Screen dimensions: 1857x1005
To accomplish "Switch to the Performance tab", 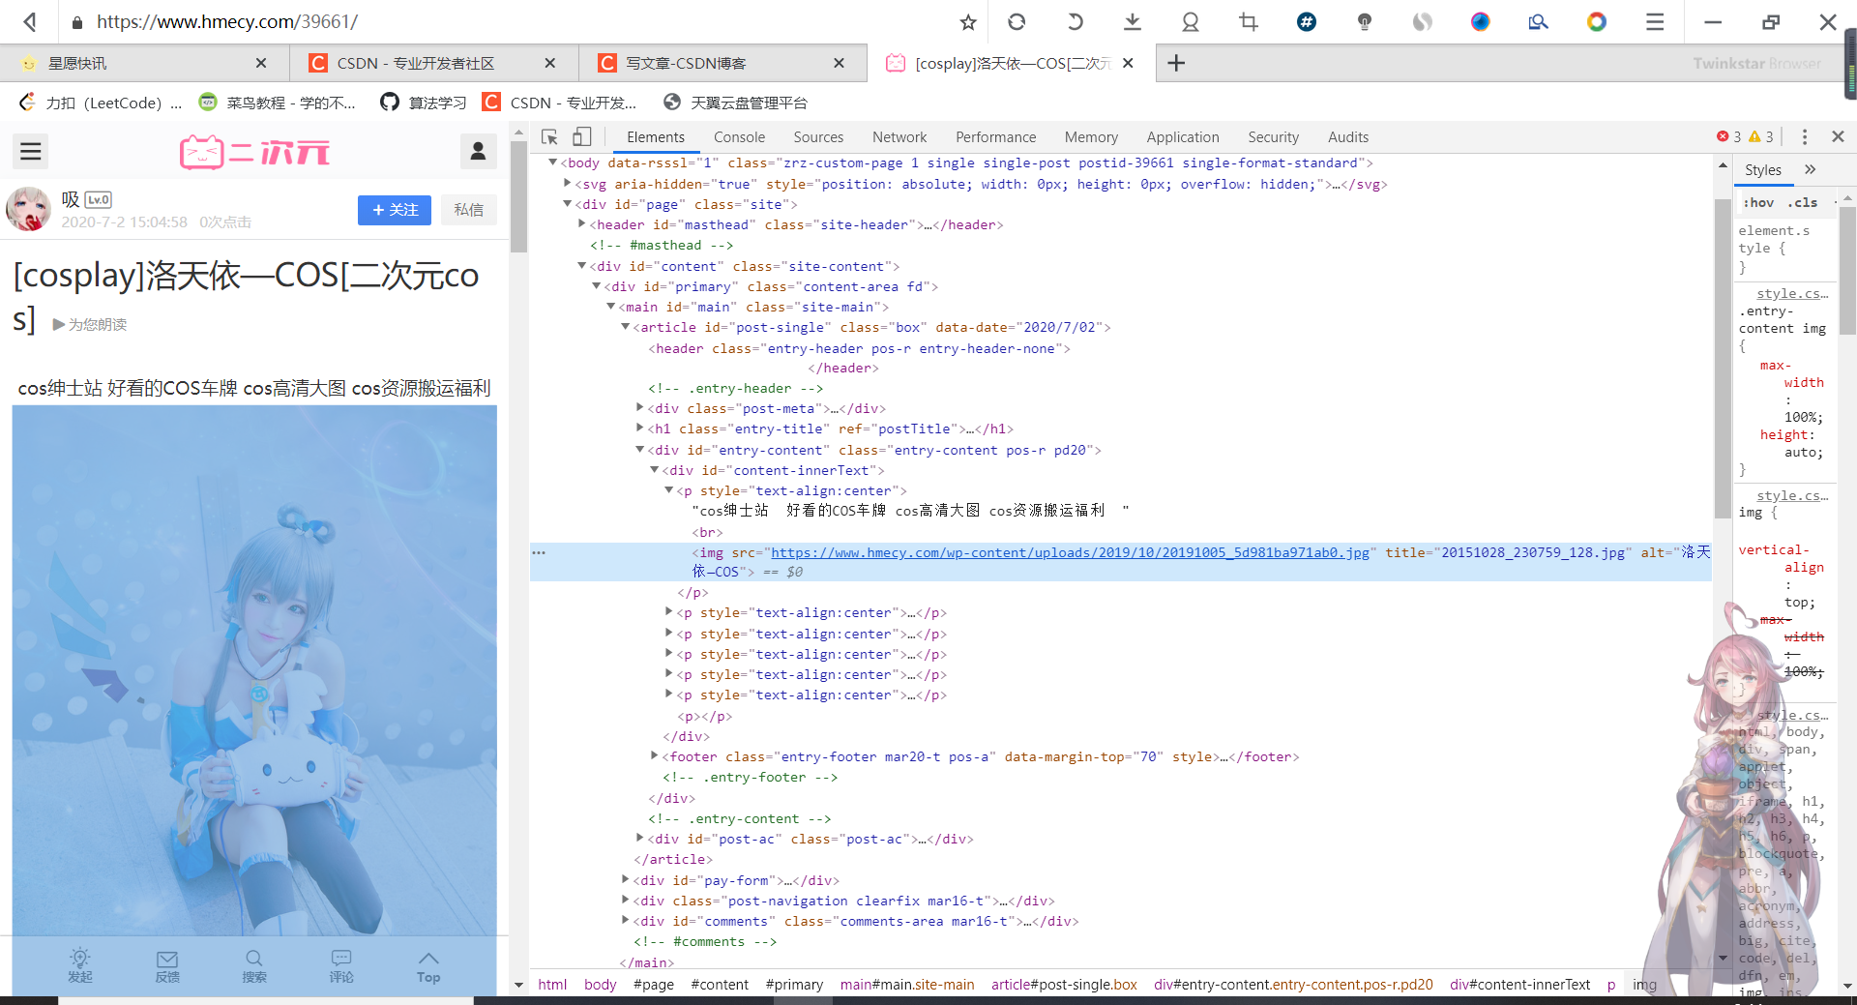I will click(995, 137).
